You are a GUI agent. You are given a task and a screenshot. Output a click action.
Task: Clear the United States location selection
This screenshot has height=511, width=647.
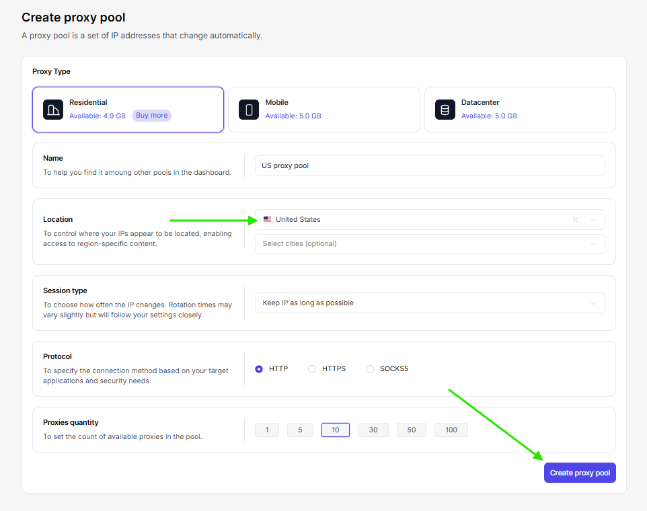575,220
